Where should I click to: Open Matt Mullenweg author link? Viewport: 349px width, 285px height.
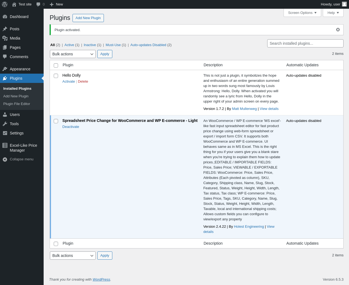(244, 109)
